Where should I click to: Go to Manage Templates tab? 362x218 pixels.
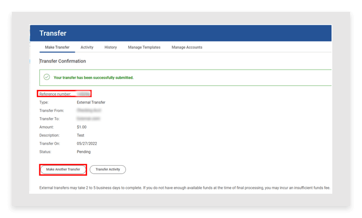(144, 47)
